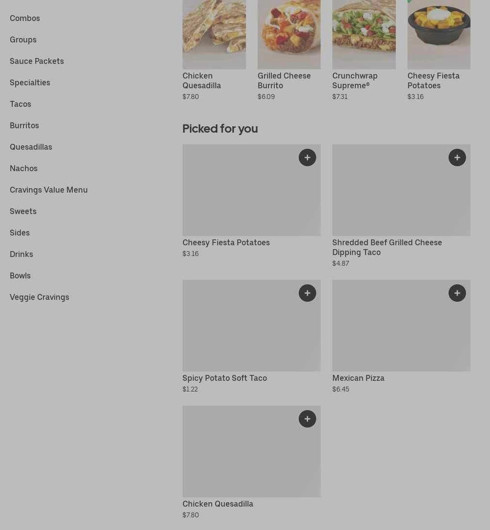Go to Sauce Packets category

[x=37, y=61]
